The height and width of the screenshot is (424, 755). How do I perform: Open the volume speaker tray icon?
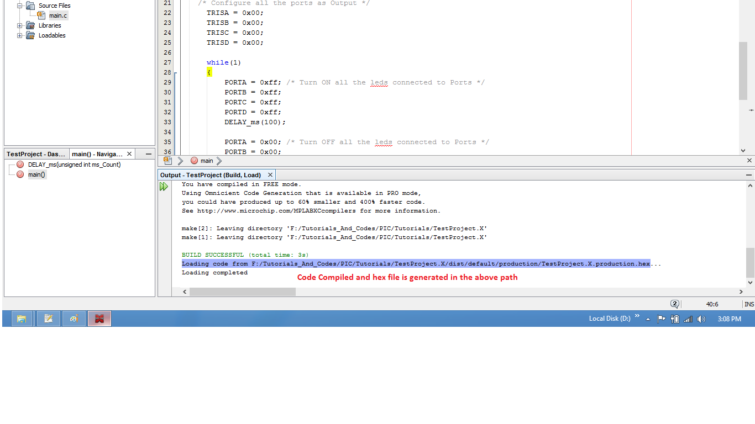[x=701, y=319]
